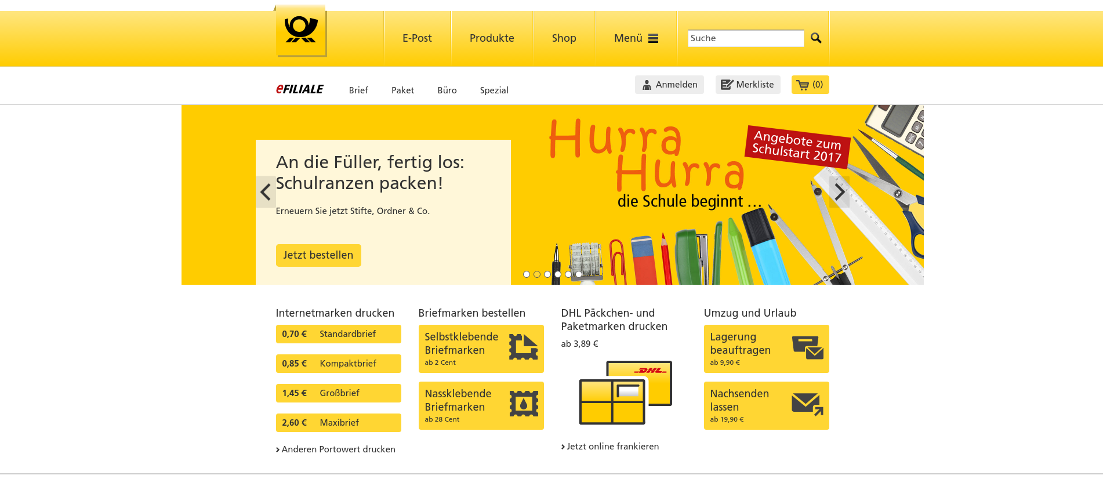This screenshot has height=486, width=1103.
Task: Show previous banner slide
Action: [266, 192]
